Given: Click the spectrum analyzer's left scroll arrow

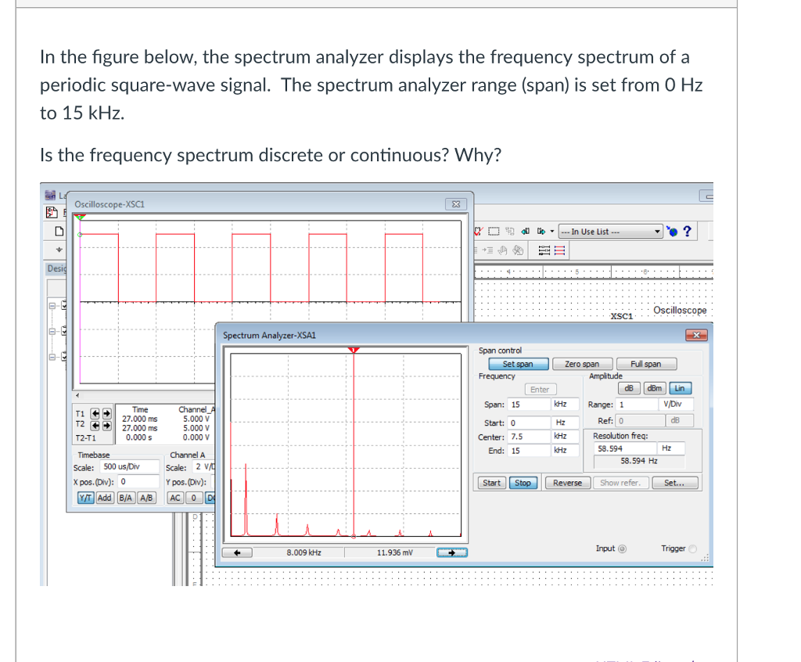Looking at the screenshot, I should coord(236,552).
